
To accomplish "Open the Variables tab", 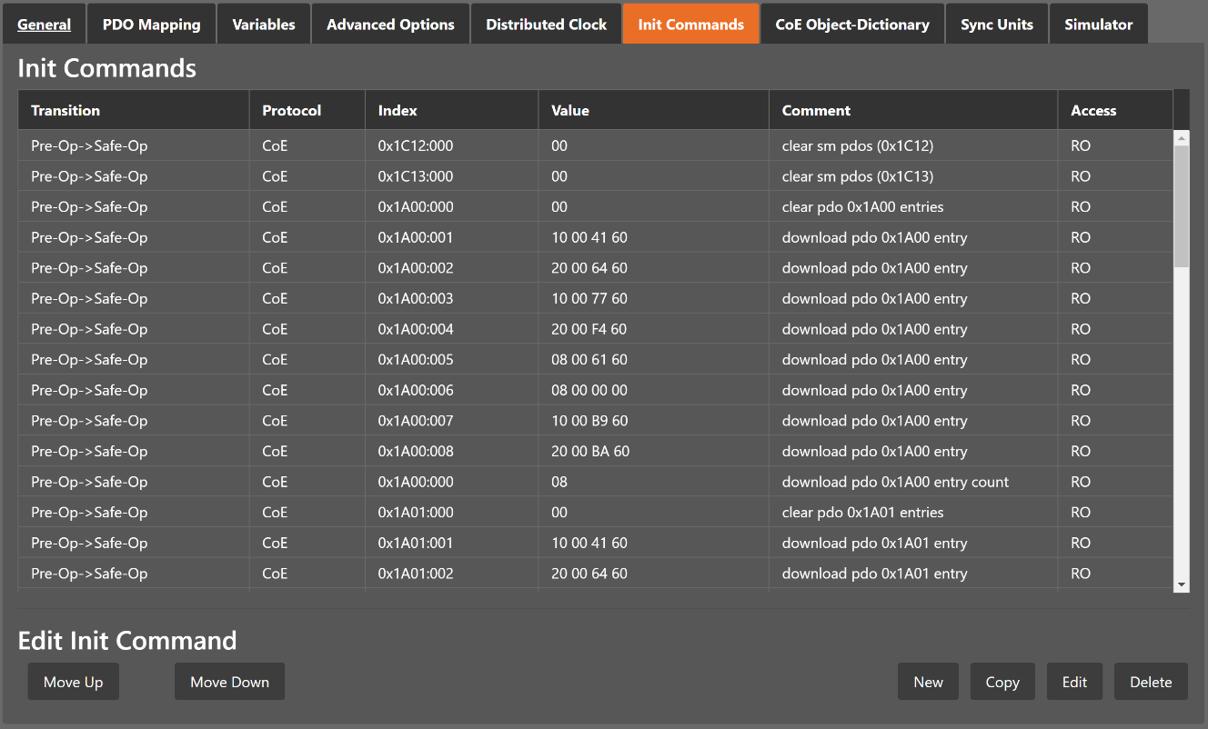I will tap(264, 25).
